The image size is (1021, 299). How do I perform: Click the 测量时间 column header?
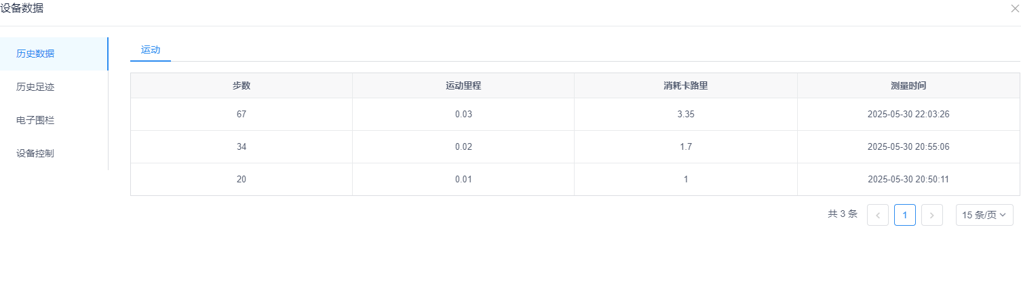coord(908,85)
